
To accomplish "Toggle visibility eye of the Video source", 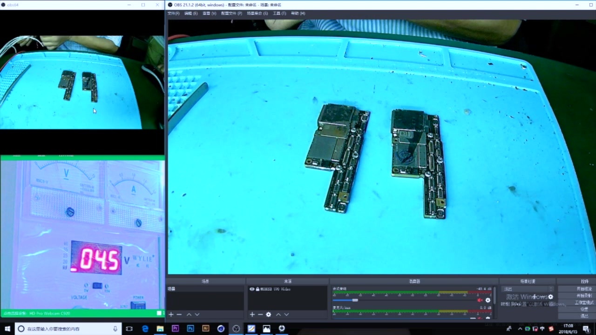I will point(252,289).
